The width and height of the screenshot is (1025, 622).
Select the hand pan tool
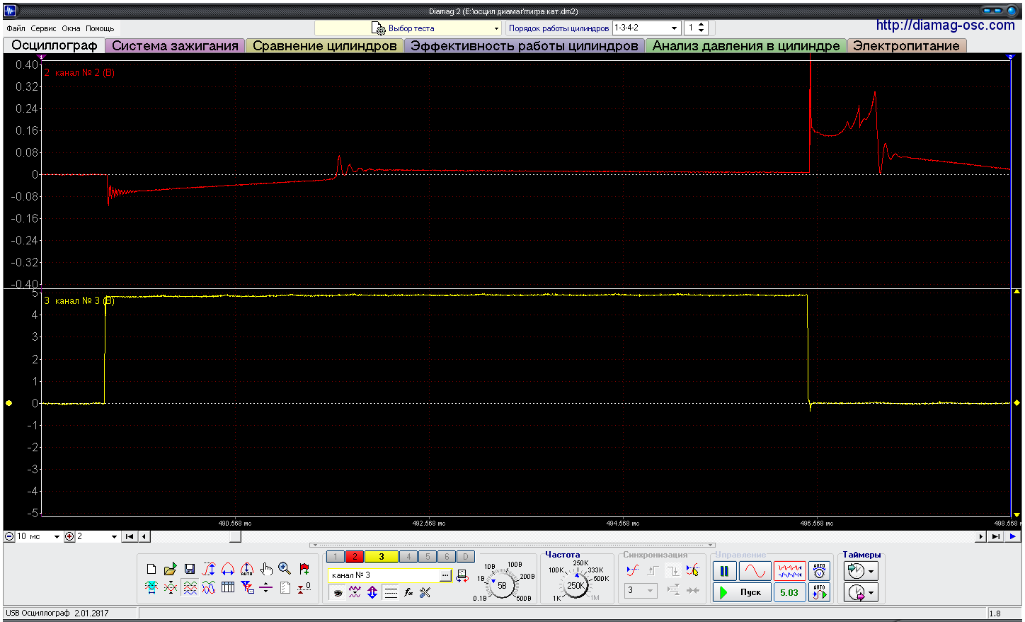266,569
